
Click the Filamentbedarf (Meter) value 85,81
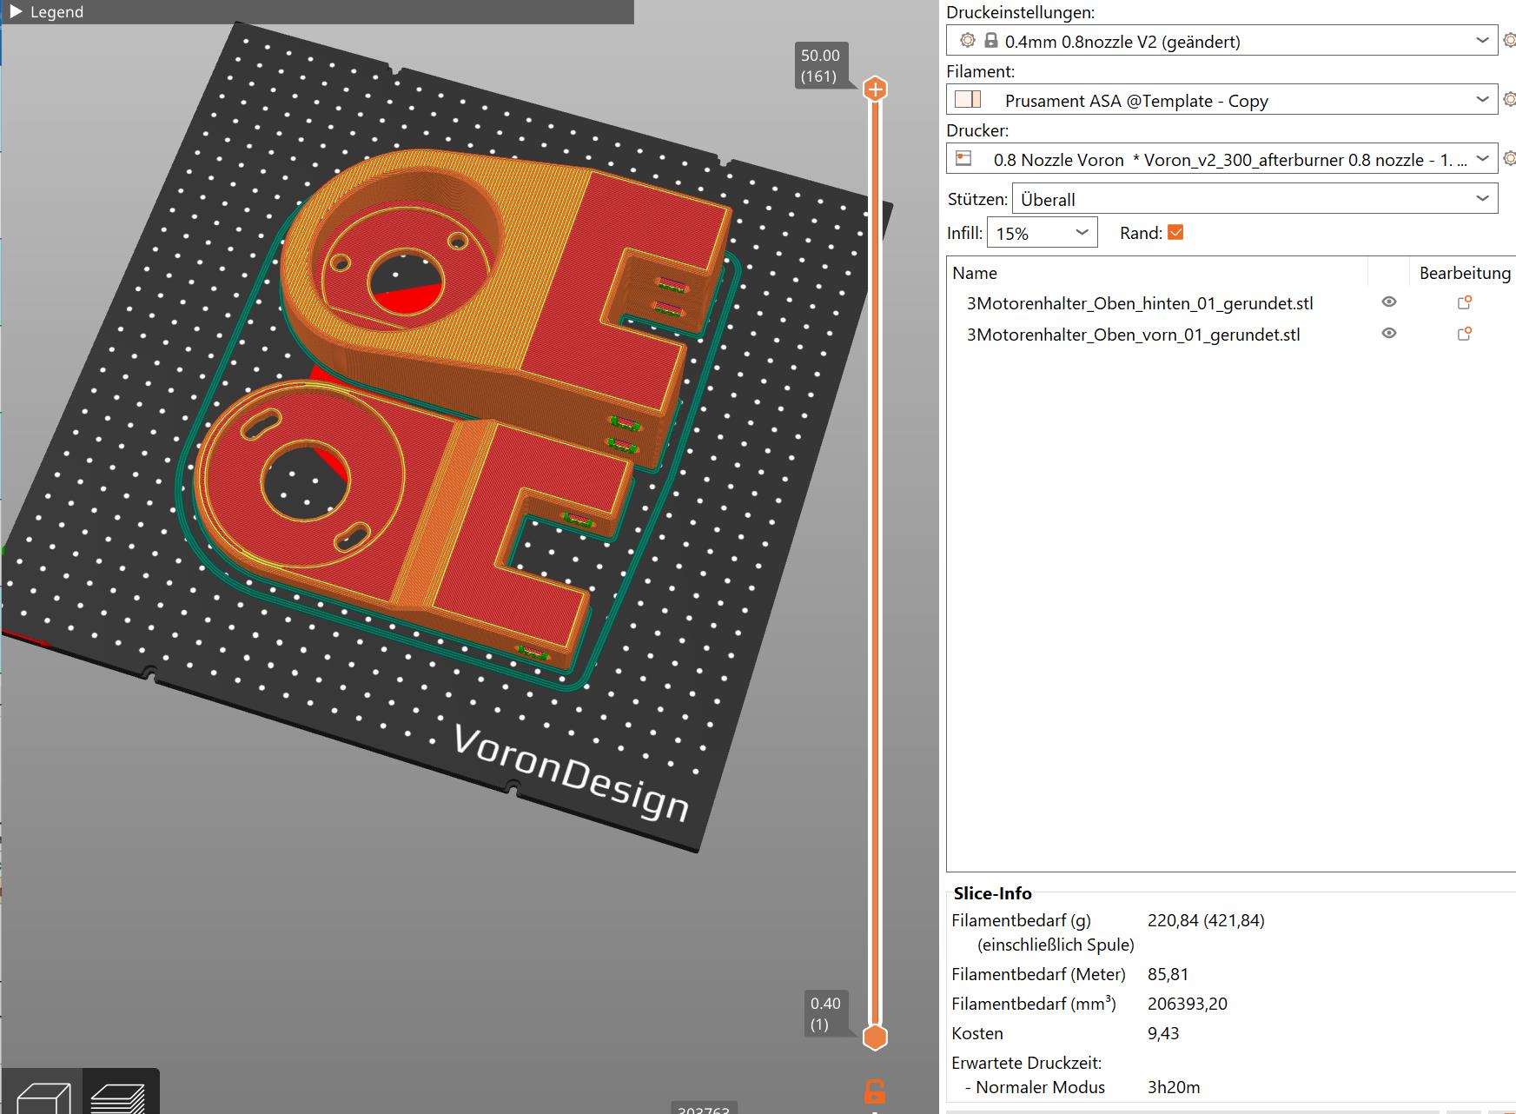pyautogui.click(x=1168, y=974)
